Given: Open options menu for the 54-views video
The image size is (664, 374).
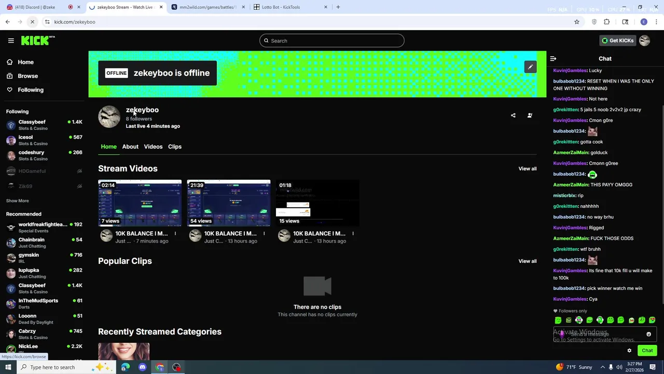Looking at the screenshot, I should point(264,234).
